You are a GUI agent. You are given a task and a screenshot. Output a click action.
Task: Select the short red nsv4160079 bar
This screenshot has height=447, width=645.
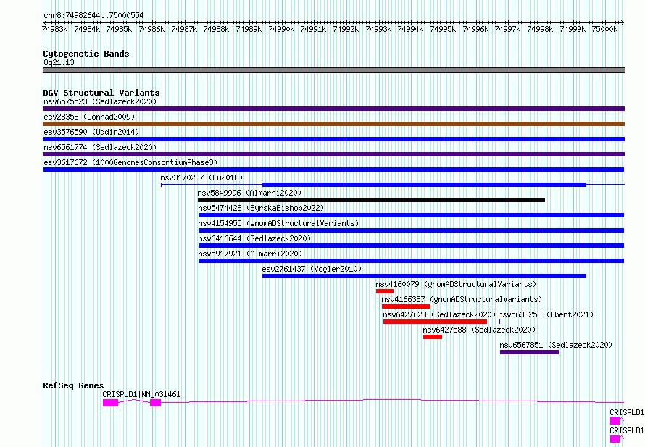tap(385, 291)
